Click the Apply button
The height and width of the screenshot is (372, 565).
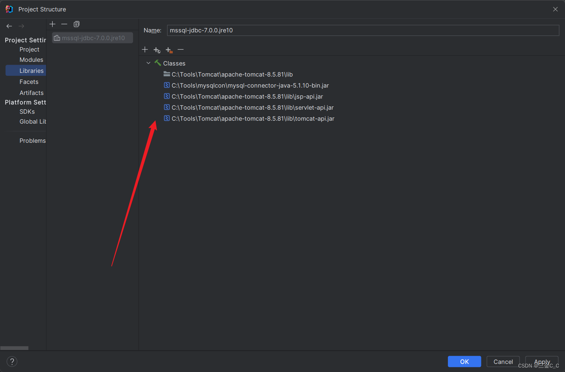[x=542, y=362]
